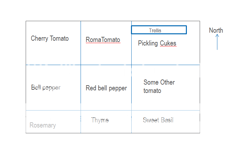244x157 pixels.
Task: Click the word Pickling in garden cell
Action: click(x=148, y=43)
